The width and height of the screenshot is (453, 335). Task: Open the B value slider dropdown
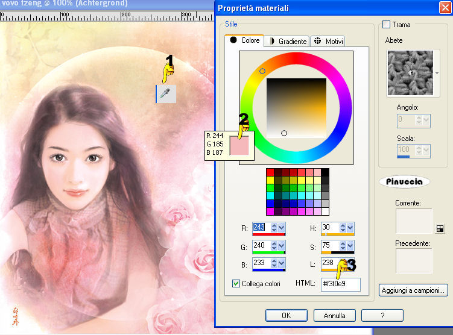click(282, 263)
